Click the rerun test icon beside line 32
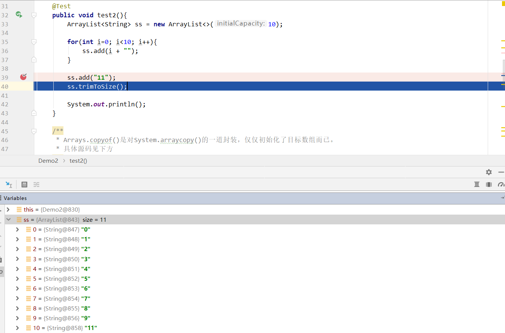505x333 pixels. tap(18, 15)
